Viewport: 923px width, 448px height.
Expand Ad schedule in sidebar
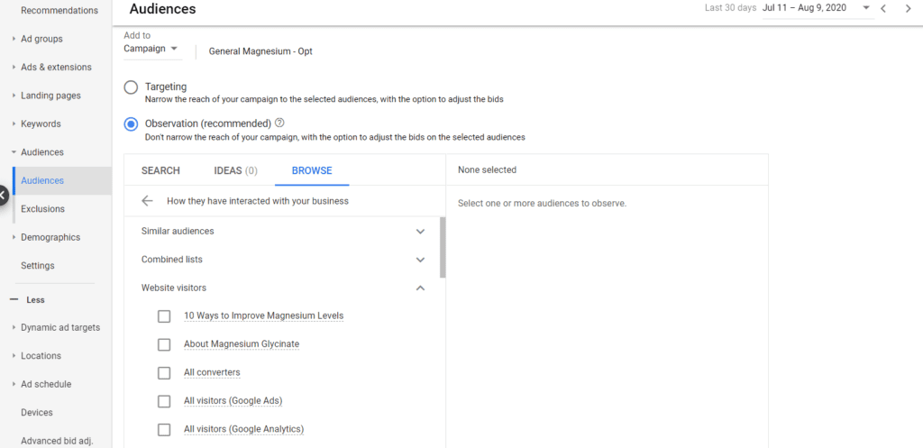(x=14, y=384)
